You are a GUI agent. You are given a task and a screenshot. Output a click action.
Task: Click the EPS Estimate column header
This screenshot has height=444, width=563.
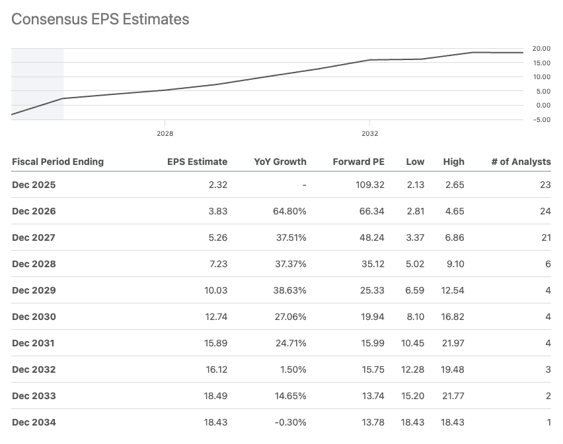[x=196, y=162]
